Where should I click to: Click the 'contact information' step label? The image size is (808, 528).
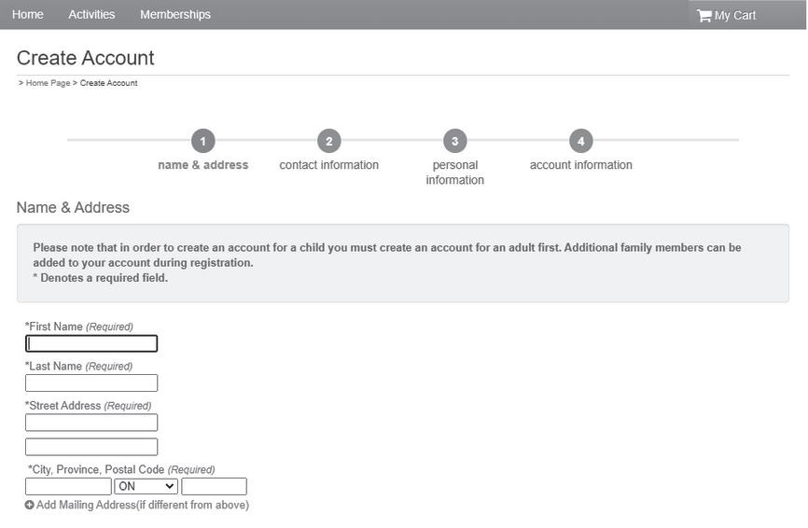tap(328, 165)
